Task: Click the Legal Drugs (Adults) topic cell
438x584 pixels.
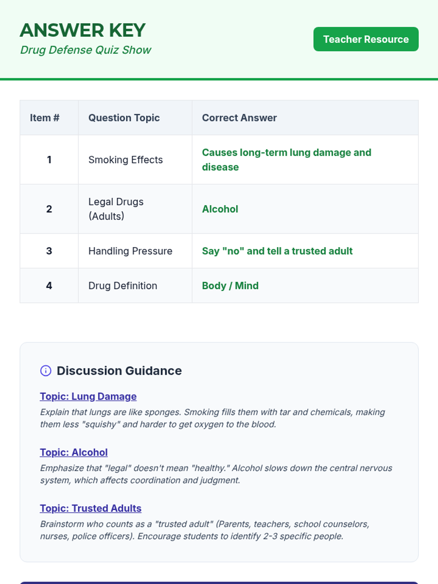Action: [116, 209]
